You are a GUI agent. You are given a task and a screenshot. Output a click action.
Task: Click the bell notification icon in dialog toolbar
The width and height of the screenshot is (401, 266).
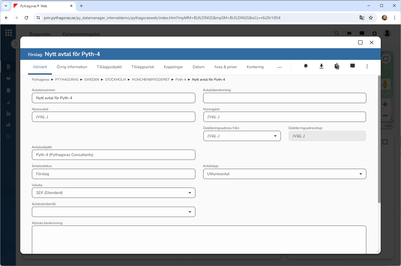click(306, 66)
